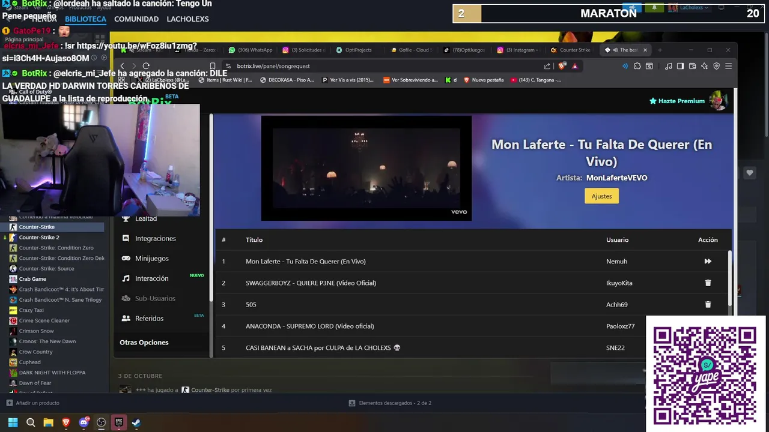This screenshot has width=769, height=432.
Task: Click the Hazte Premium link
Action: click(676, 101)
